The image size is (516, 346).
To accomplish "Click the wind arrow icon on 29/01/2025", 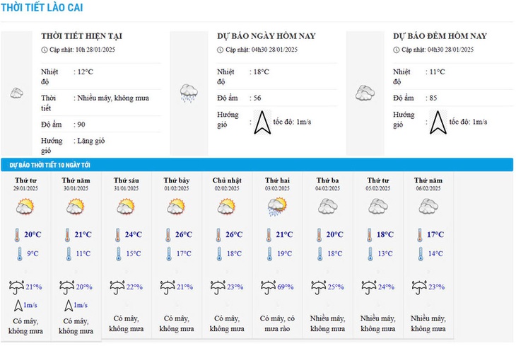I will [18, 306].
